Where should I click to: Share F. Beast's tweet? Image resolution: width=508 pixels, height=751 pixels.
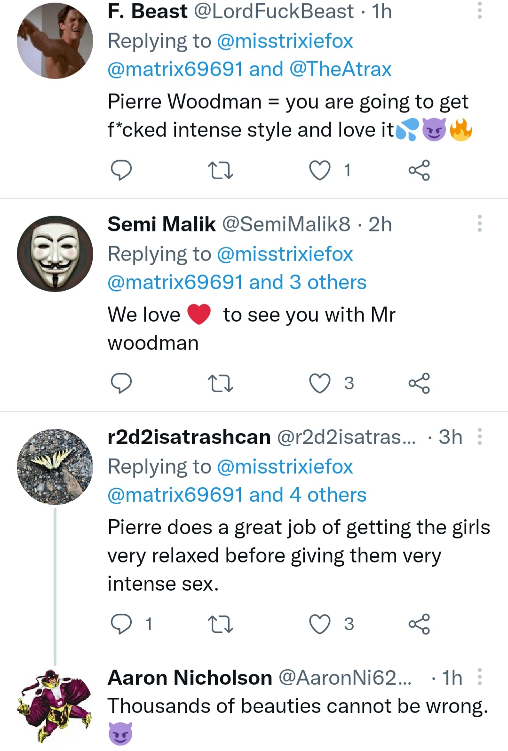coord(419,170)
